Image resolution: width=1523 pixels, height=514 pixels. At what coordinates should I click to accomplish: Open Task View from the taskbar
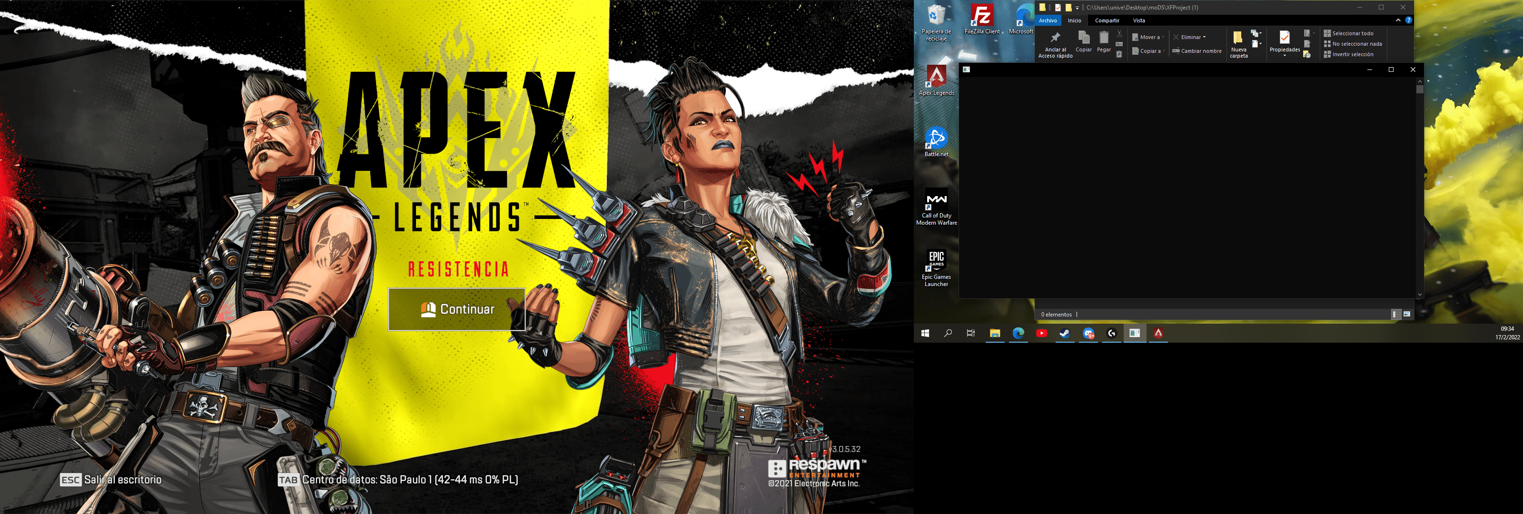(x=971, y=333)
